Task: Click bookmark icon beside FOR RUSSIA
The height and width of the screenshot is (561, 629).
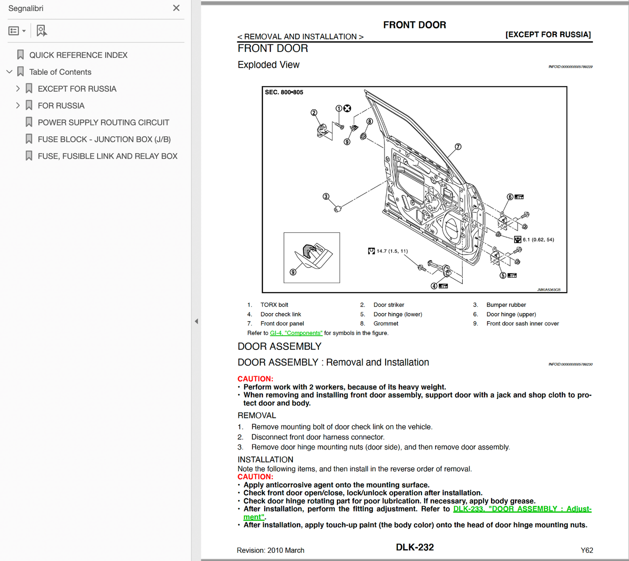Action: pos(29,105)
